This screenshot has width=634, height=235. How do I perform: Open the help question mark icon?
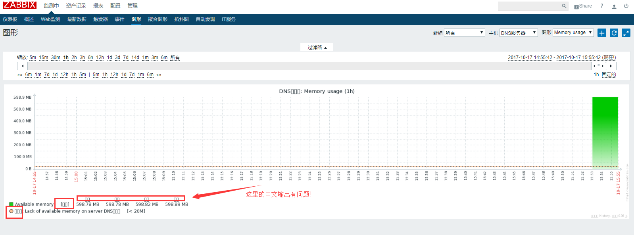point(602,6)
